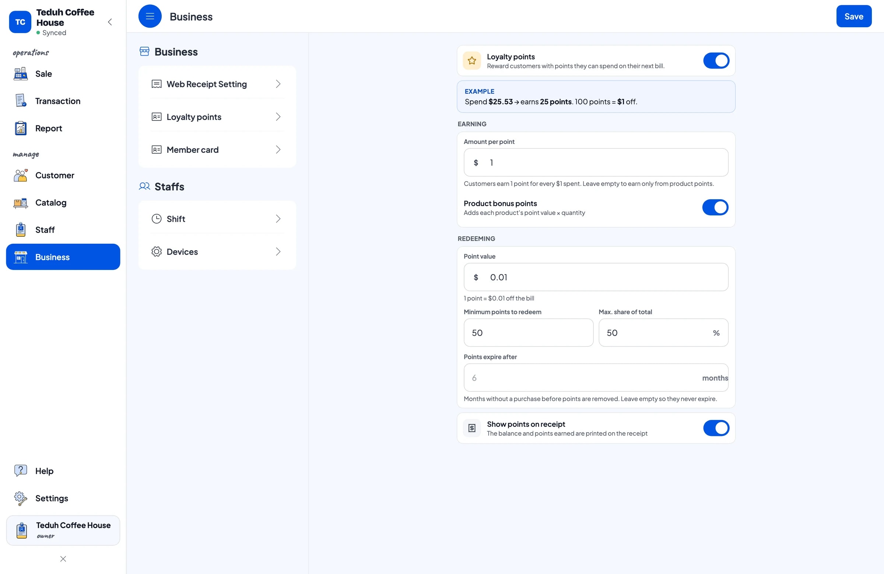The height and width of the screenshot is (574, 884).
Task: Focus the Point value input field
Action: coord(595,277)
